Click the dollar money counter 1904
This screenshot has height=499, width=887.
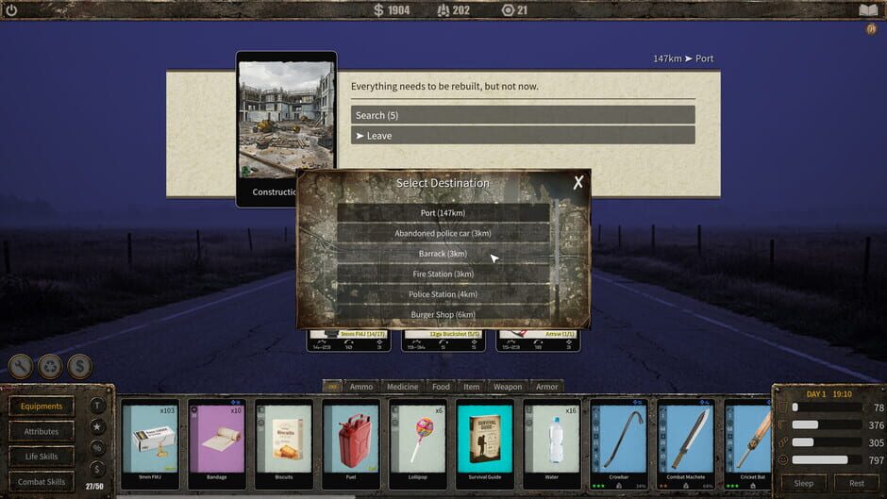pos(392,10)
